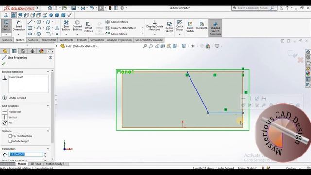Toggle Instant2D
This screenshot has height=175, width=311.
[202, 26]
